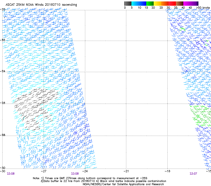Click the note line about -25S measurement
Screen dimensions: 211x186
tap(90, 178)
